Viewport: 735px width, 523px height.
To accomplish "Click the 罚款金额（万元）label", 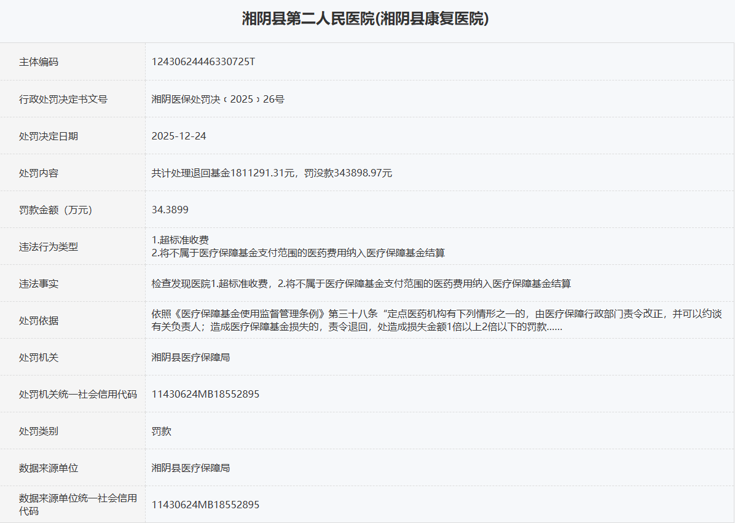I will coord(55,210).
